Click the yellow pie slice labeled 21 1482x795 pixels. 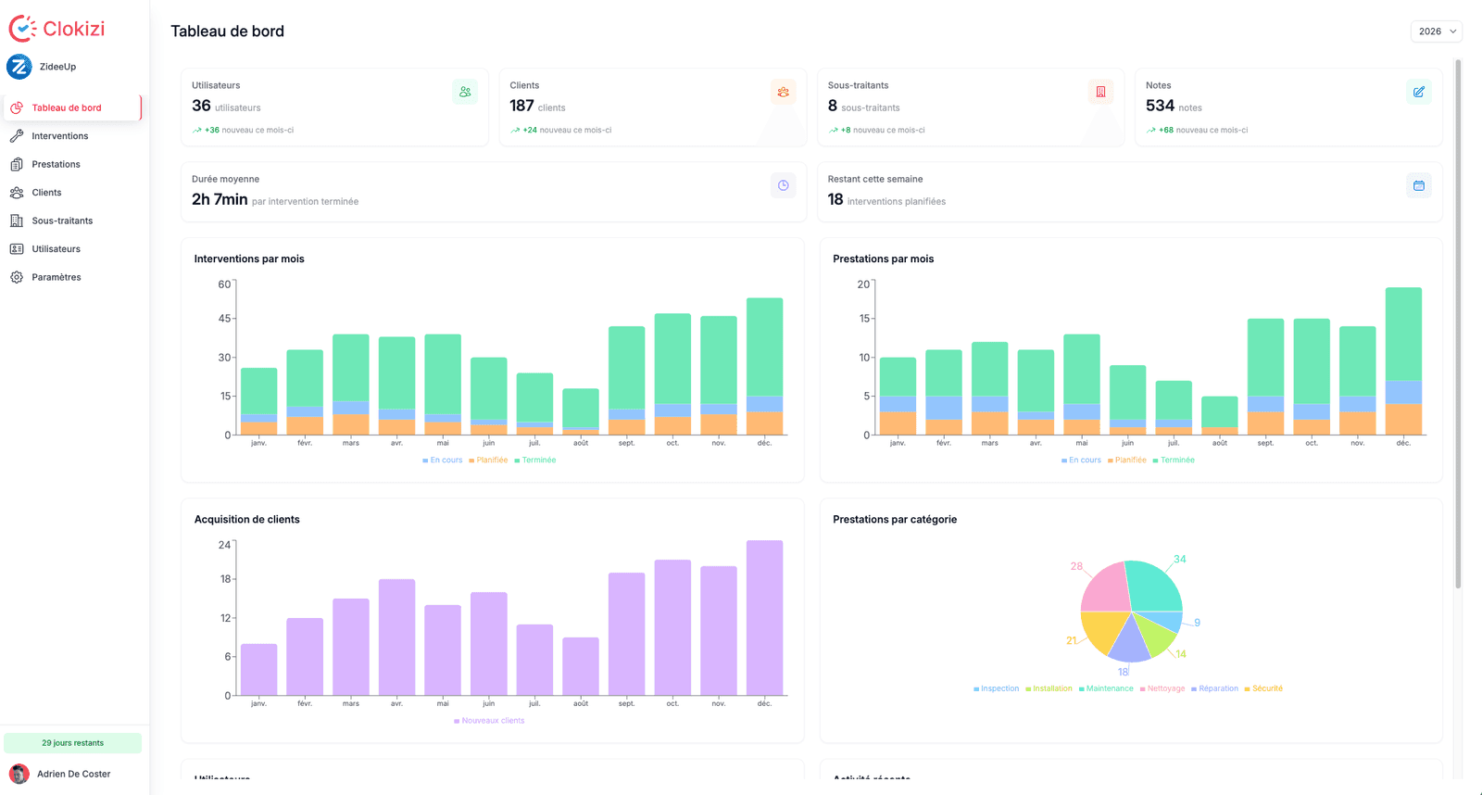1103,631
